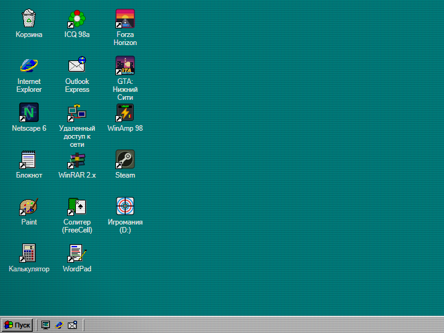Open the Internet Explorer desktop icon
This screenshot has height=333, width=444.
coord(28,65)
